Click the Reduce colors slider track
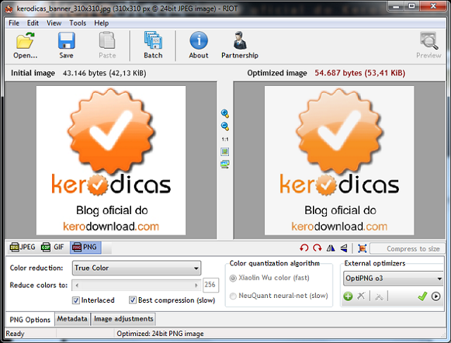Image resolution: width=451 pixels, height=343 pixels. (x=137, y=285)
